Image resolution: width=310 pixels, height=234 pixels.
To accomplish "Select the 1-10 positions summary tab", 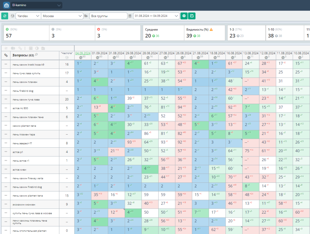I will (284, 33).
